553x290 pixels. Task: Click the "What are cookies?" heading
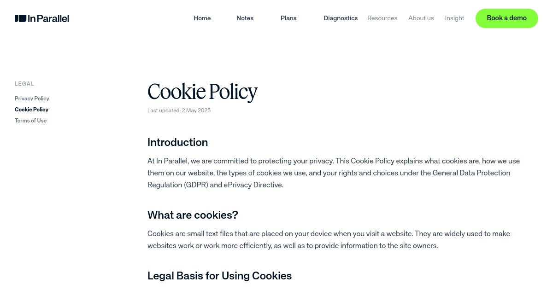pyautogui.click(x=193, y=215)
